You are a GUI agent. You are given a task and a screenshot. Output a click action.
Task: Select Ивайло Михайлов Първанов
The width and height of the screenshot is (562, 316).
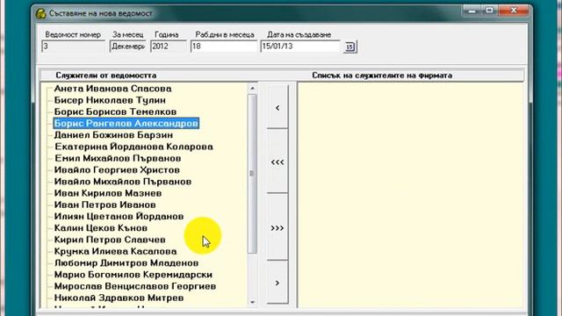[123, 182]
